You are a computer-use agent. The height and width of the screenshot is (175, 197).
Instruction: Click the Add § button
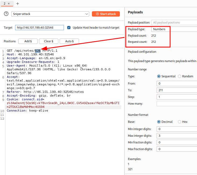click(x=28, y=41)
